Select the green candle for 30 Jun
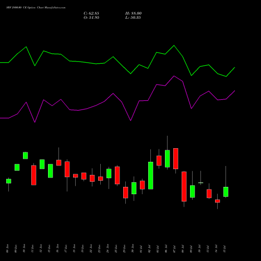Screen dimensions: 261x261 [x=134, y=188]
